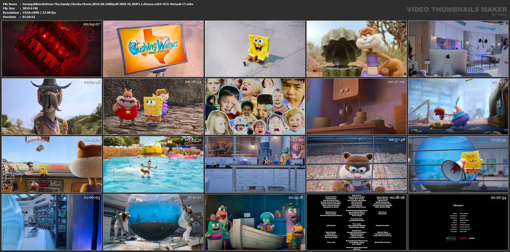Click the 'File Size' label
The width and height of the screenshot is (510, 252).
tap(9, 8)
